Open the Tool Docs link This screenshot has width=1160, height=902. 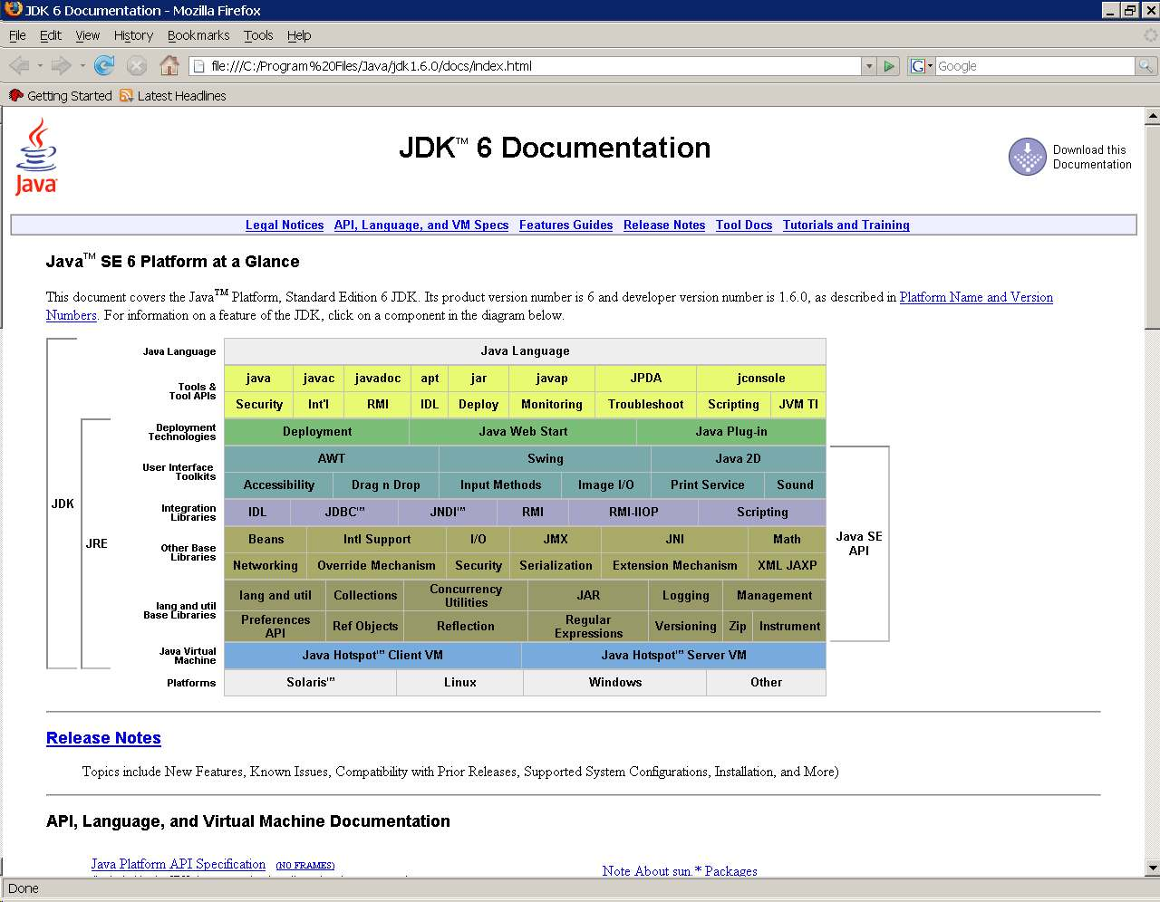[744, 225]
